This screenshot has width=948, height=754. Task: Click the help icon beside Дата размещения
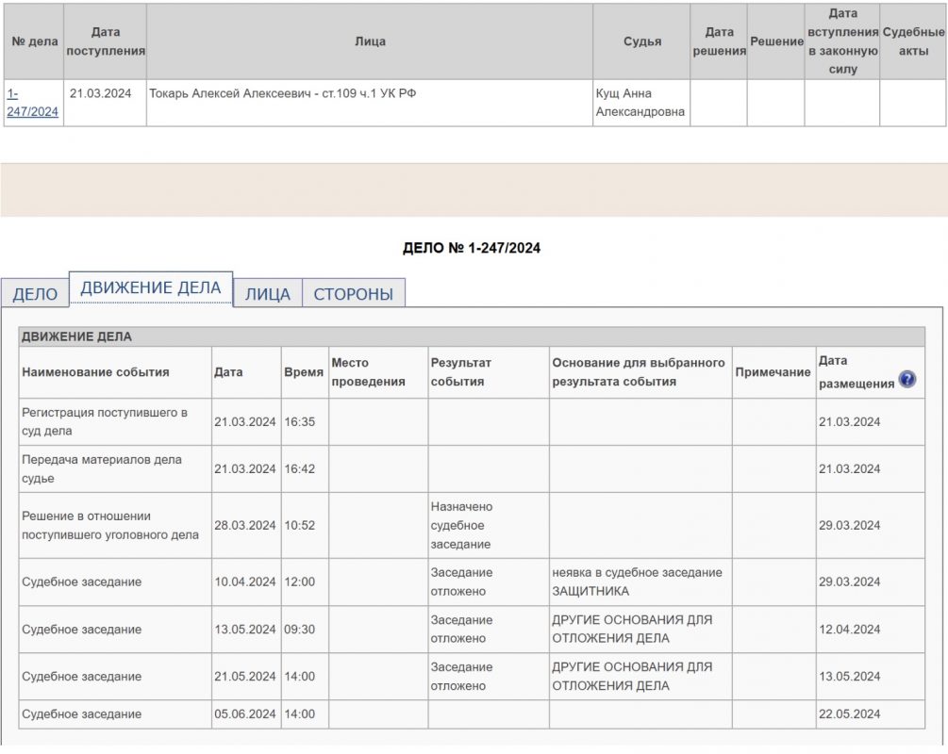(906, 380)
